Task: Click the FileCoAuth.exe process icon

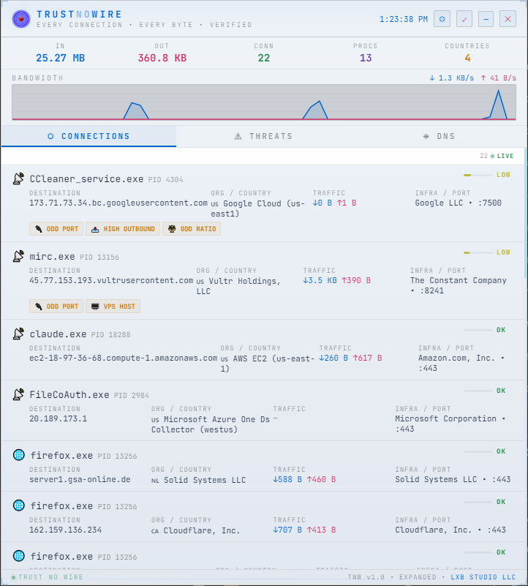Action: [19, 394]
